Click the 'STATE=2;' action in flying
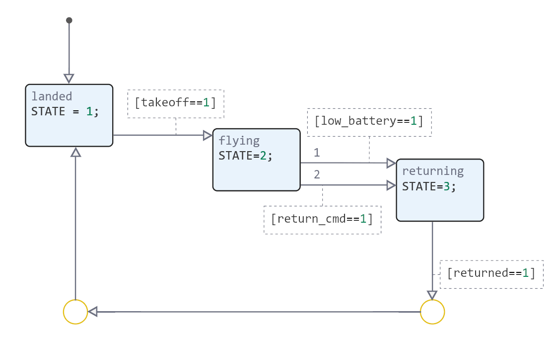 pos(246,156)
